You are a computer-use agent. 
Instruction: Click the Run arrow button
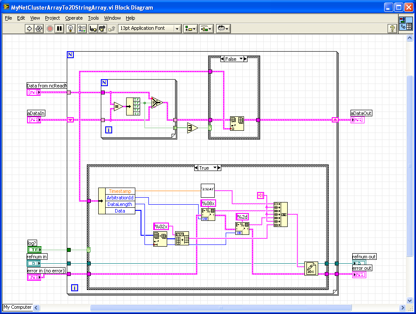tap(29, 28)
